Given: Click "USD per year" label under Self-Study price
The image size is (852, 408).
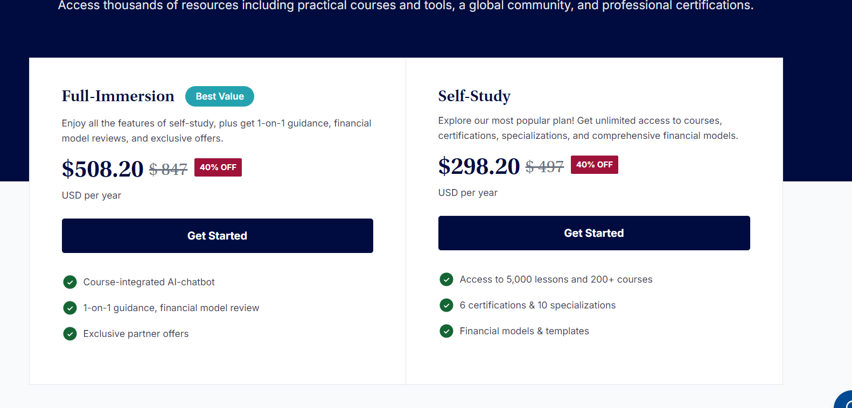Looking at the screenshot, I should pos(467,193).
